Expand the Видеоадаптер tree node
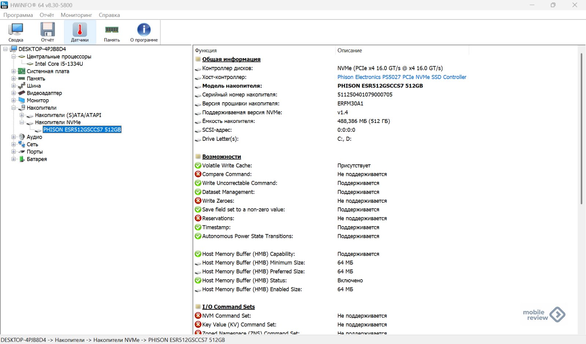Image resolution: width=586 pixels, height=344 pixels. [x=14, y=93]
